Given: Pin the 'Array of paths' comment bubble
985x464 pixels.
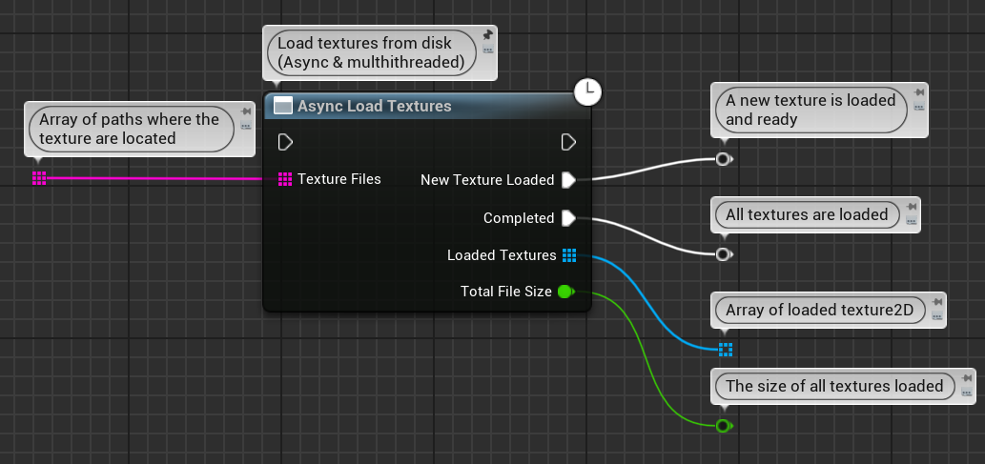Looking at the screenshot, I should pyautogui.click(x=246, y=111).
